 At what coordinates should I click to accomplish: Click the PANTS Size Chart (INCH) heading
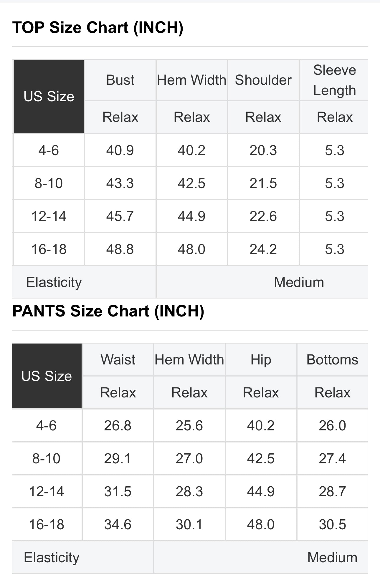108,311
